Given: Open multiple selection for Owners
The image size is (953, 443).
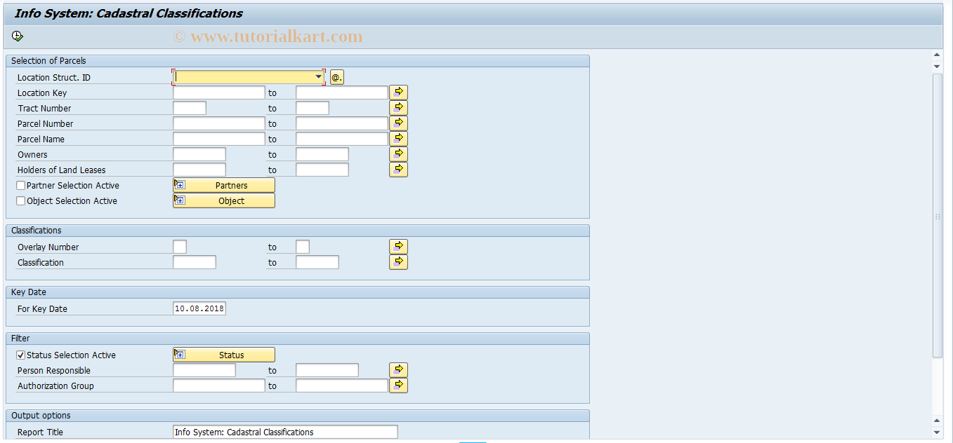Looking at the screenshot, I should click(399, 154).
